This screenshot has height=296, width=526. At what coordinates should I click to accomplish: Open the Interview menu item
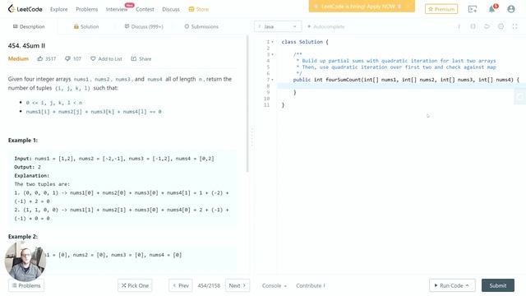pyautogui.click(x=117, y=9)
